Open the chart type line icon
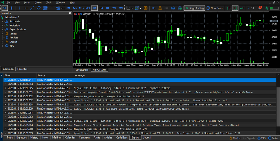The width and height of the screenshot is (280, 141). coord(128,8)
